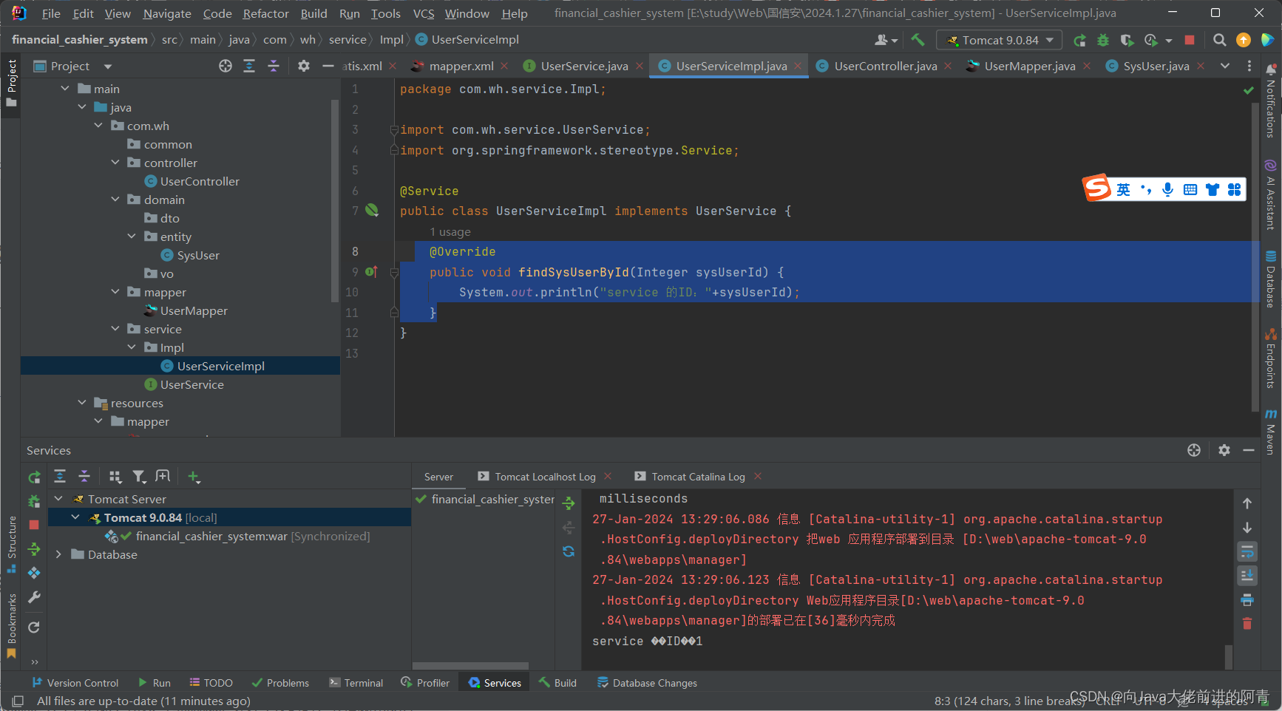Viewport: 1282px width, 711px height.
Task: Hide the Project panel with minus icon
Action: [328, 66]
